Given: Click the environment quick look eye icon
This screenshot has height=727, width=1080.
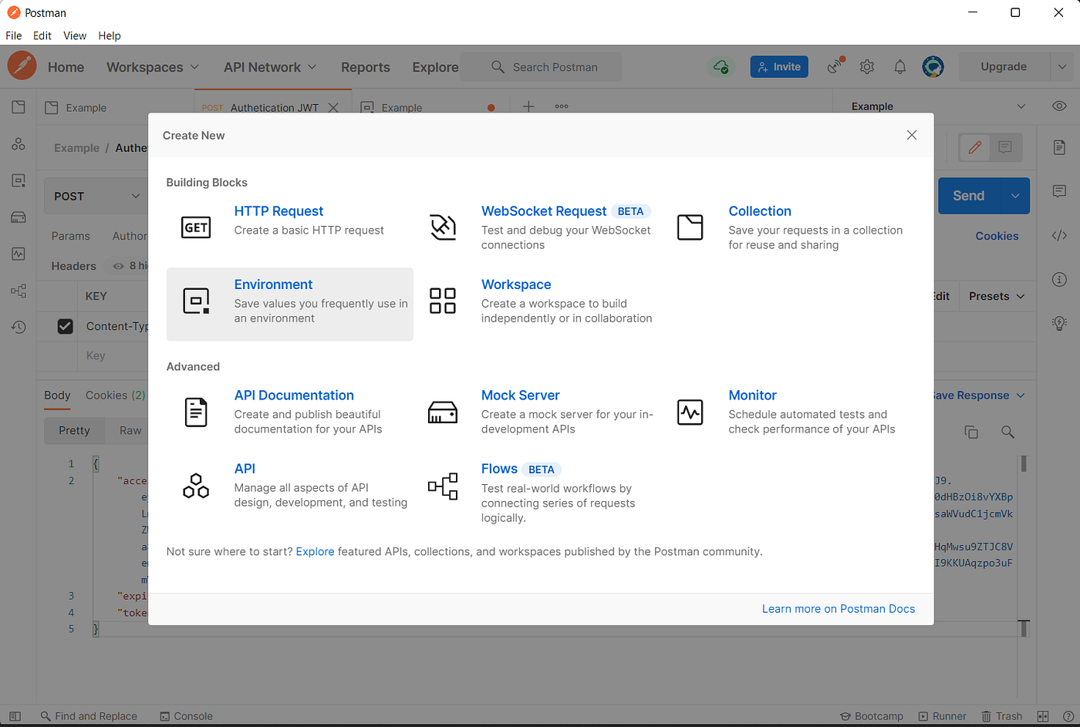Looking at the screenshot, I should click(1060, 106).
